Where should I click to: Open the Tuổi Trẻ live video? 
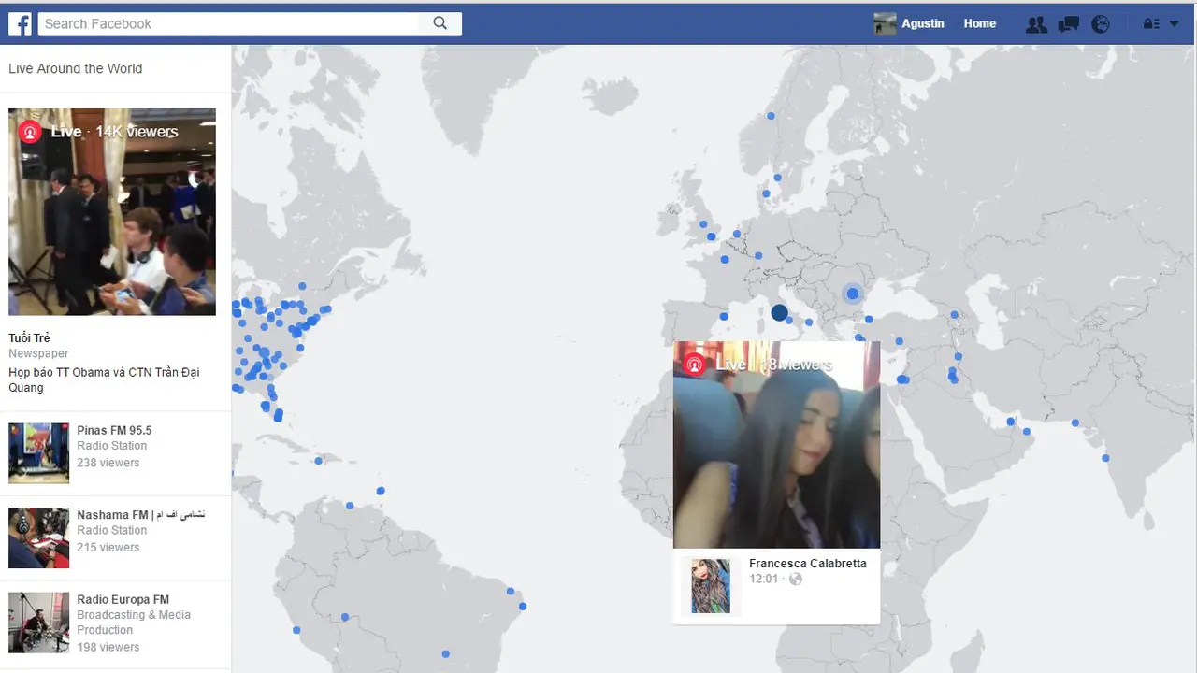(x=112, y=211)
